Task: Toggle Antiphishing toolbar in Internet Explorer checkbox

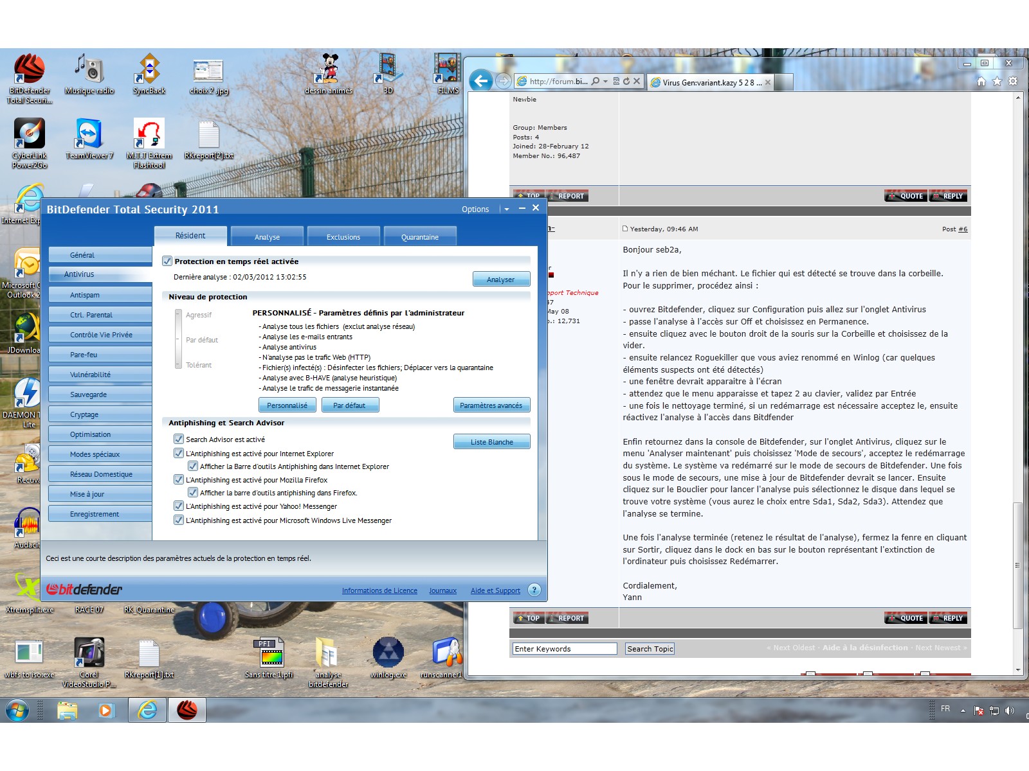Action: pyautogui.click(x=192, y=466)
